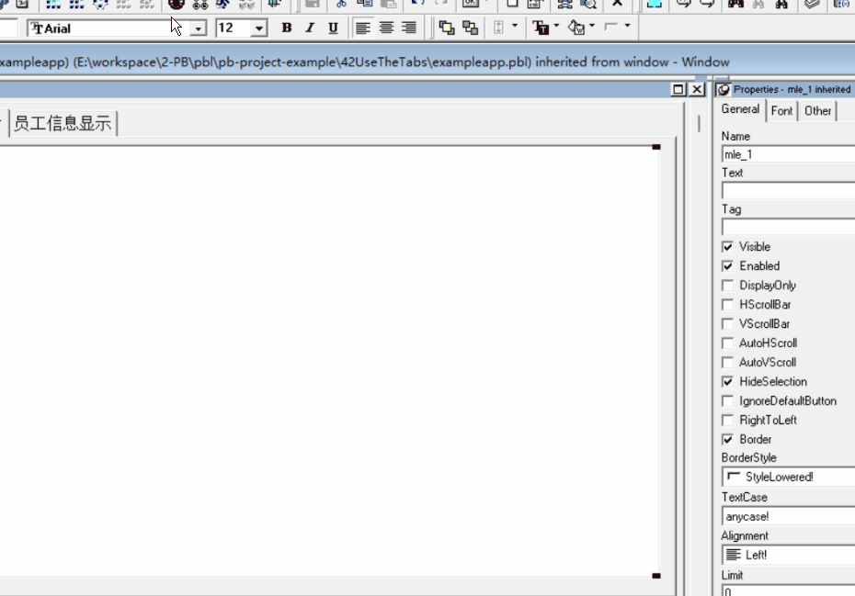Expand the background color dropdown arrow

592,26
